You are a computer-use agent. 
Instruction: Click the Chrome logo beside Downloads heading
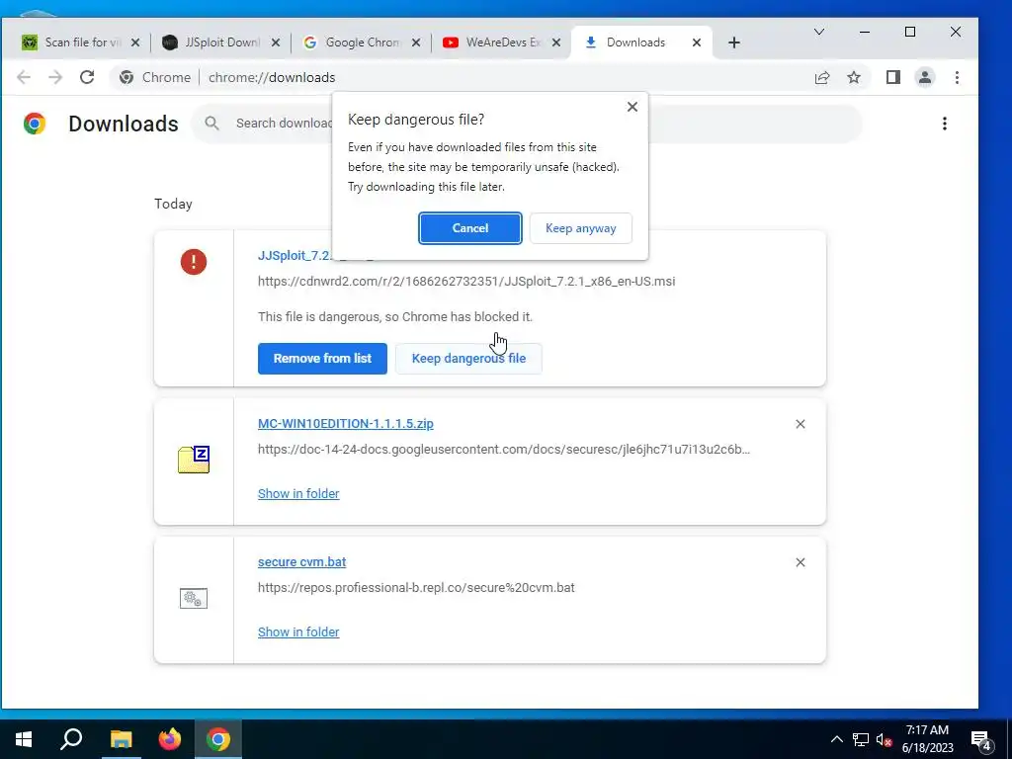(x=35, y=124)
